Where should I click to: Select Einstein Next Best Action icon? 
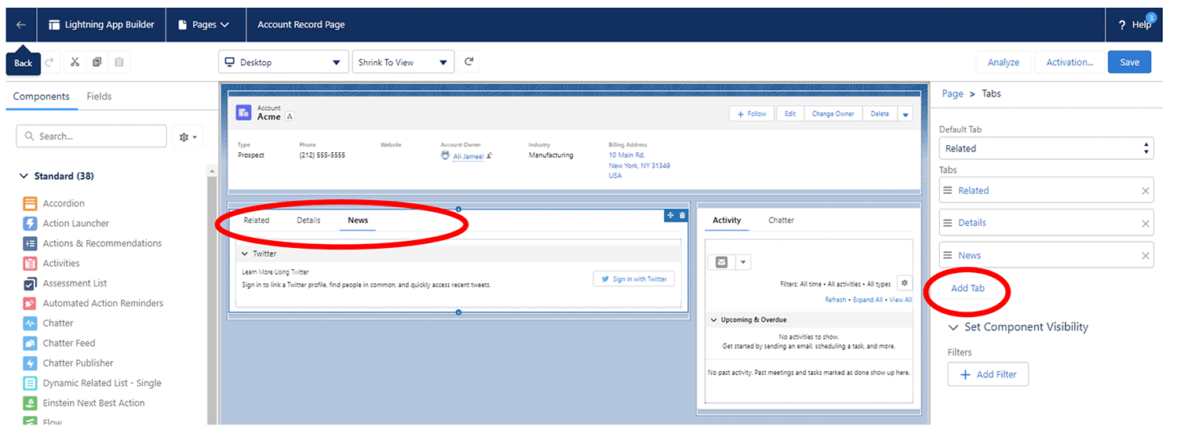30,403
